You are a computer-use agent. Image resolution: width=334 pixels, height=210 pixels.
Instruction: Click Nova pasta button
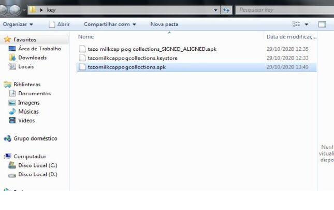(x=164, y=24)
